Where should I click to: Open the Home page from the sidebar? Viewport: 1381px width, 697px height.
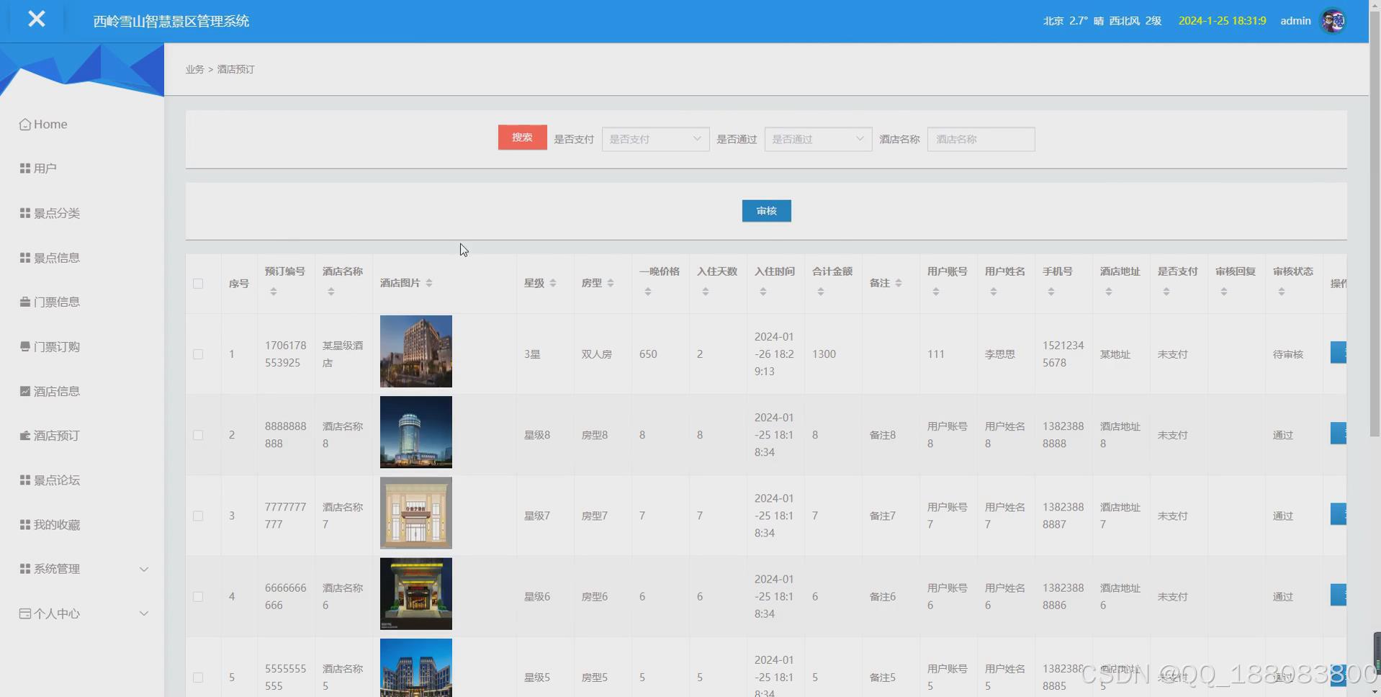click(49, 124)
